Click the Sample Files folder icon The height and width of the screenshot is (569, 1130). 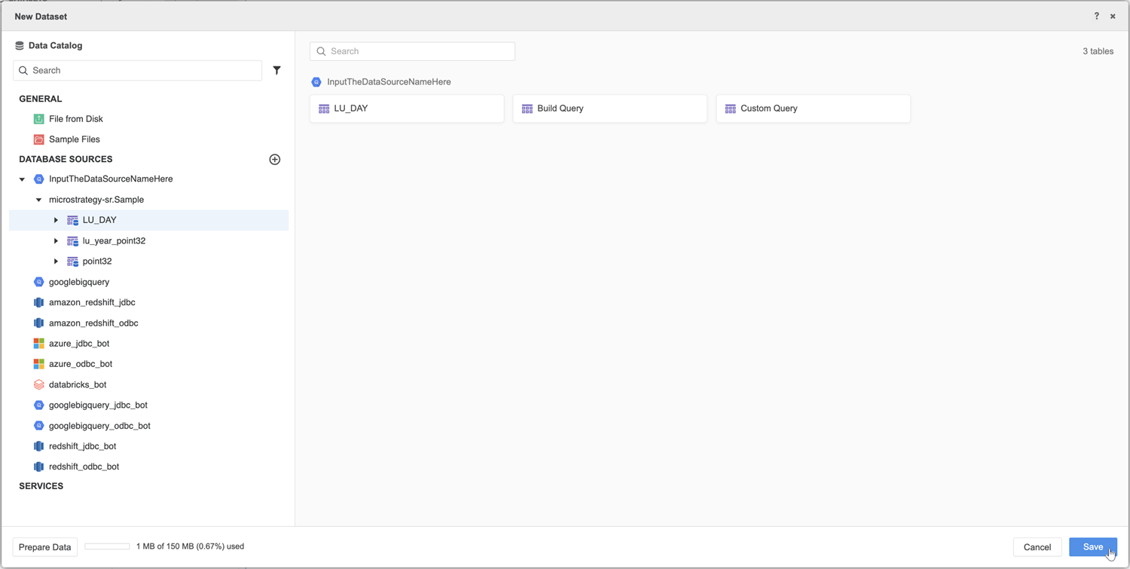pyautogui.click(x=39, y=139)
